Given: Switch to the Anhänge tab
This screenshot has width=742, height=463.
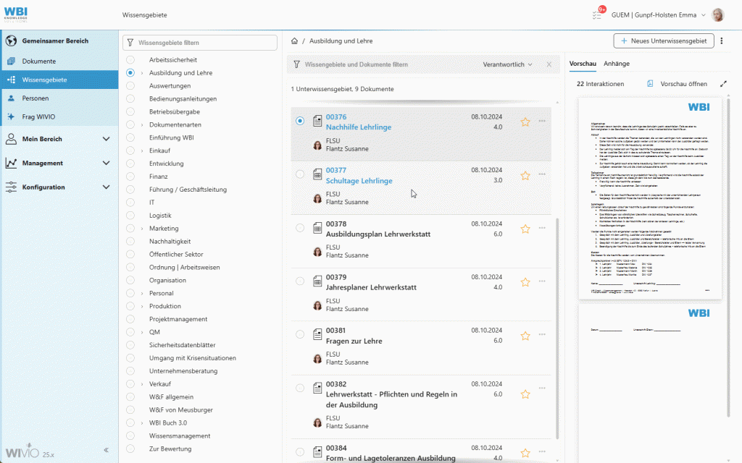Looking at the screenshot, I should (617, 64).
